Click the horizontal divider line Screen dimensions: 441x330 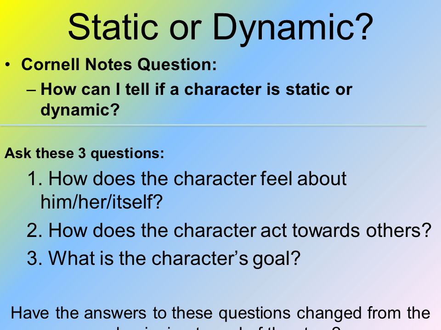pos(213,126)
